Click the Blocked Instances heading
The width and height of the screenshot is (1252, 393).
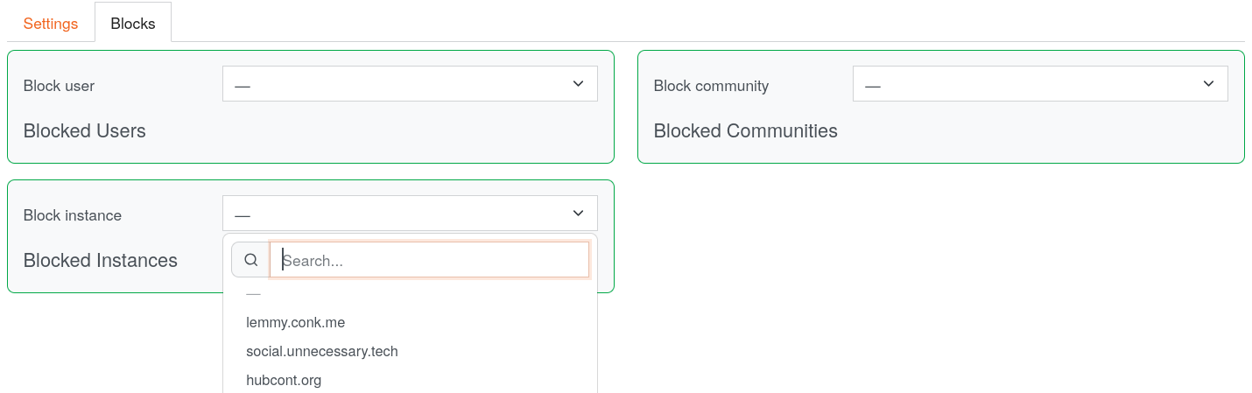(x=100, y=261)
